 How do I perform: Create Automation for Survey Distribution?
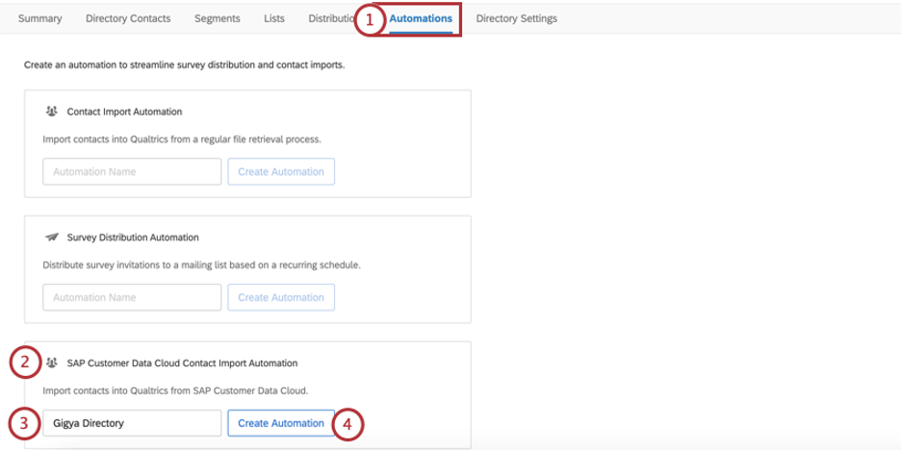pos(281,297)
